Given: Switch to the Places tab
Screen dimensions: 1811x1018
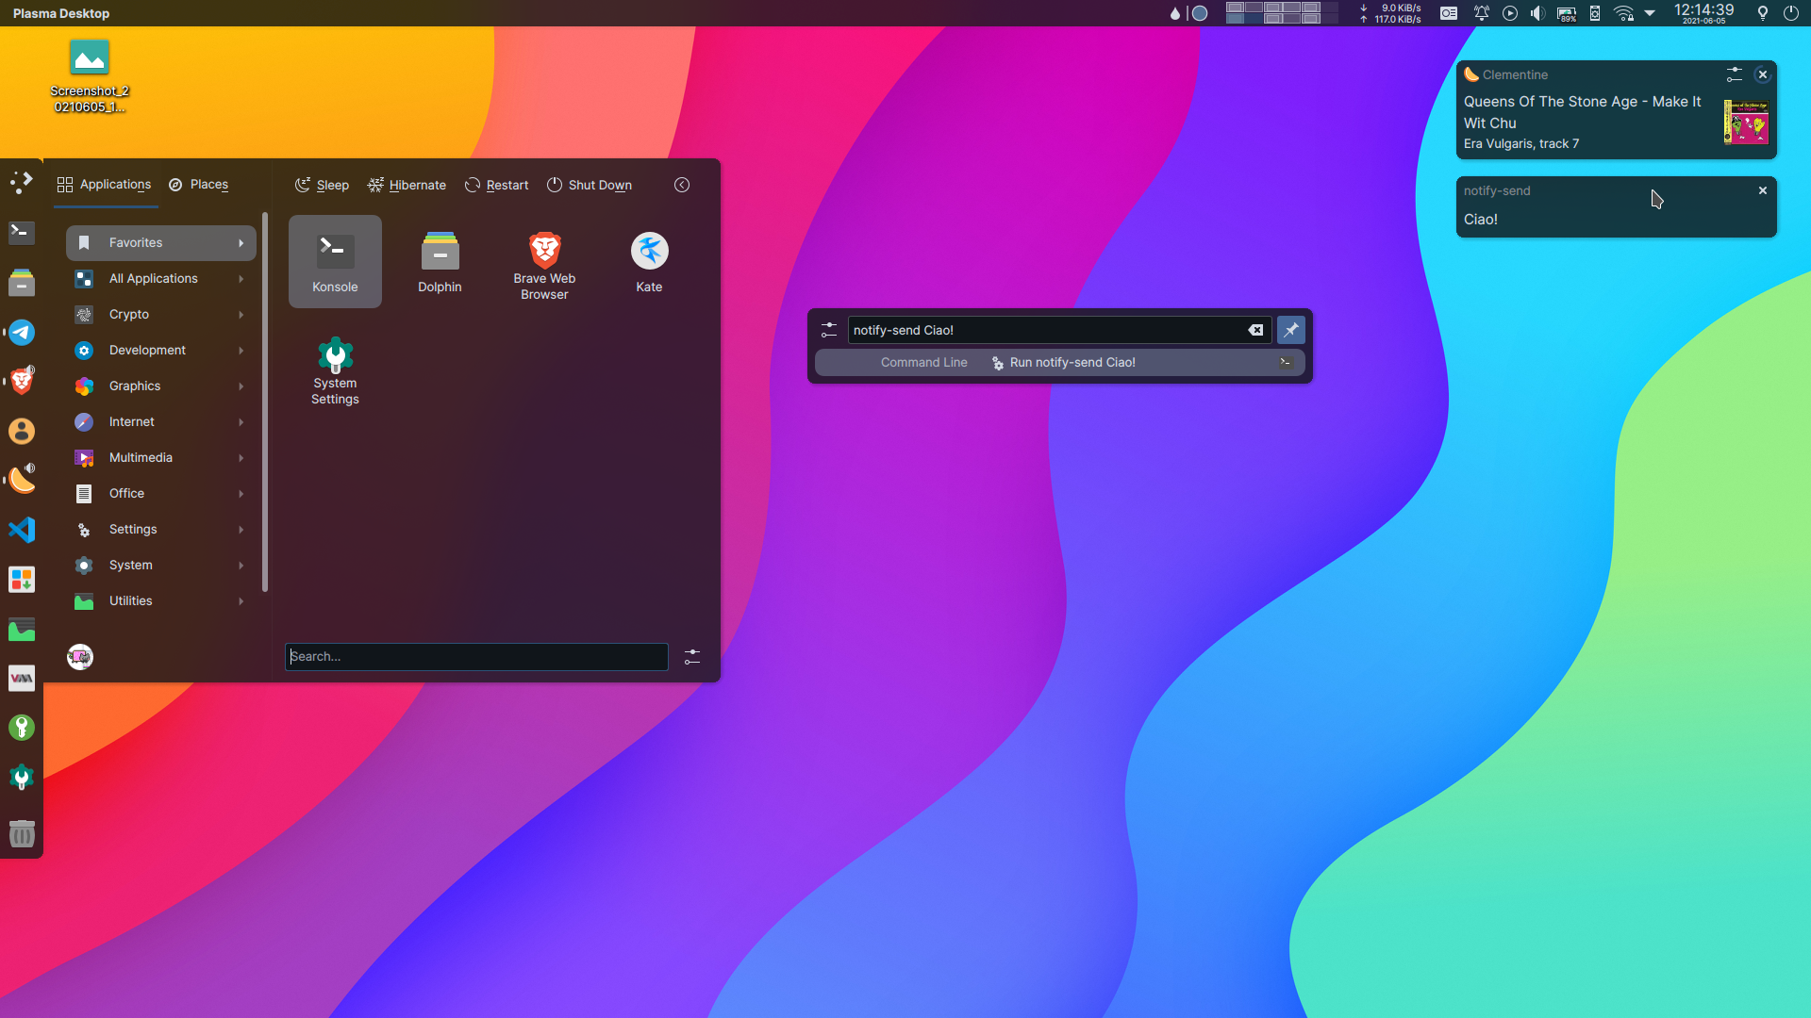Looking at the screenshot, I should tap(199, 185).
